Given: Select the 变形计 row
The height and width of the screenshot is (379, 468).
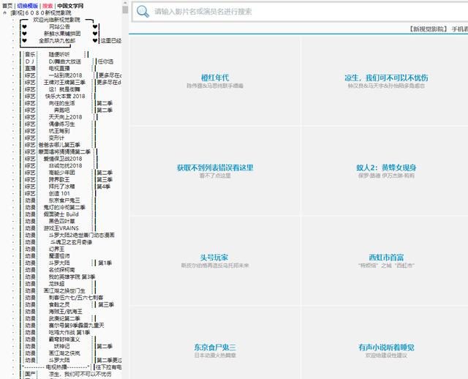Looking at the screenshot, I should 56,138.
